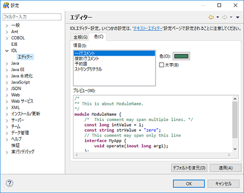Open the テキスト・エディター link
The height and width of the screenshot is (193, 244).
[x=148, y=29]
